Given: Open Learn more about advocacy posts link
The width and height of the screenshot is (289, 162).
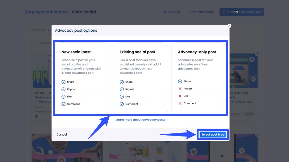Looking at the screenshot, I should (140, 120).
